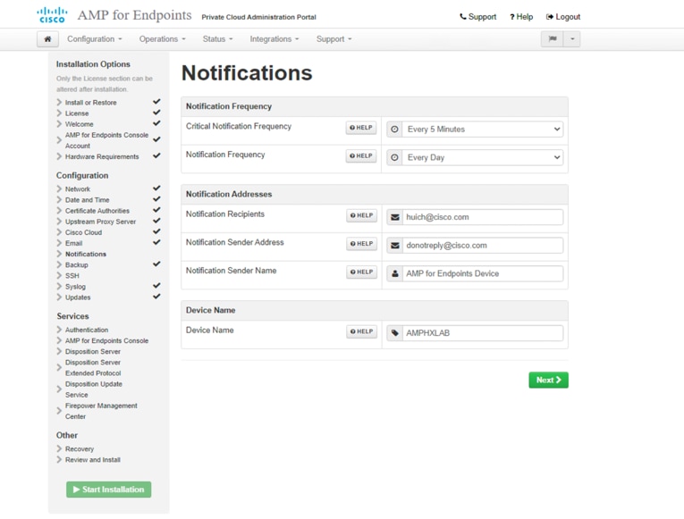The image size is (684, 519).
Task: Click clock icon beside Every Day
Action: pyautogui.click(x=394, y=158)
